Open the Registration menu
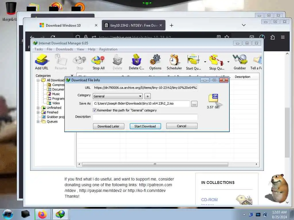The width and height of the screenshot is (294, 220). (108, 49)
